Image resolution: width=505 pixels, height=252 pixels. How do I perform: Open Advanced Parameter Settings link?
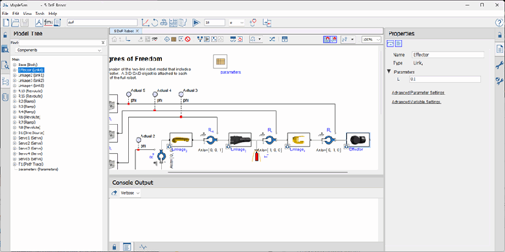(418, 92)
